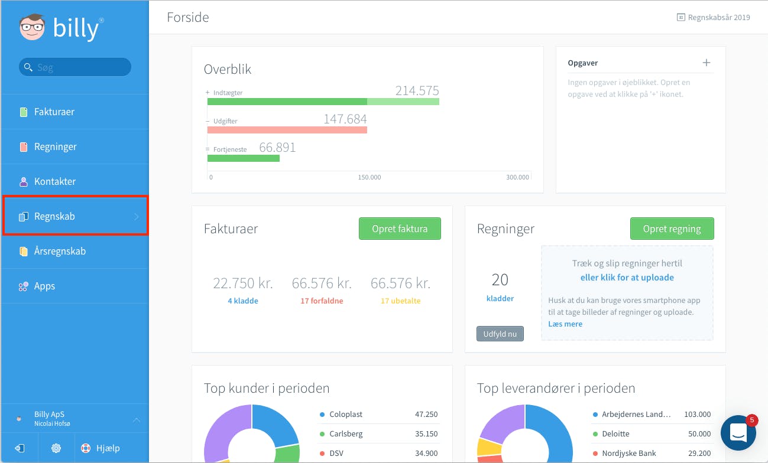This screenshot has width=768, height=463.
Task: Click the red DSV legend dot
Action: click(322, 453)
